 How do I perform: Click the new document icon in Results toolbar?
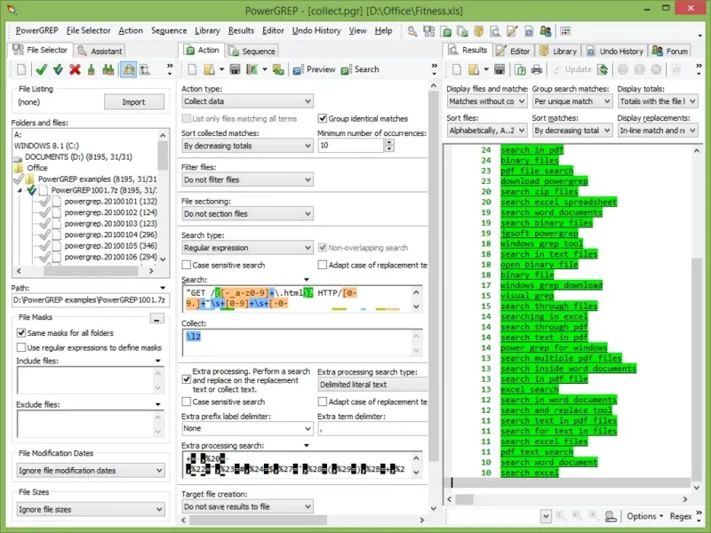click(456, 69)
